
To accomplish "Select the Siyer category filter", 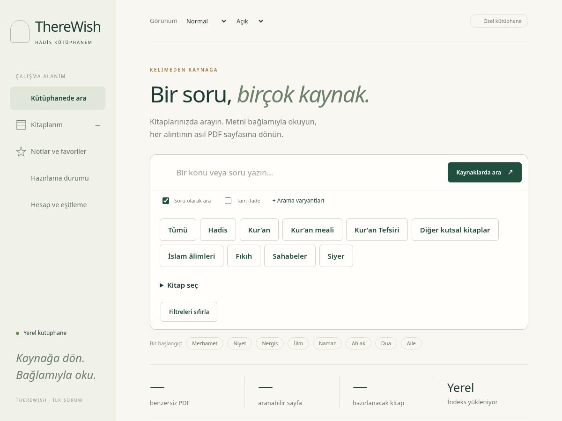I will tap(336, 256).
